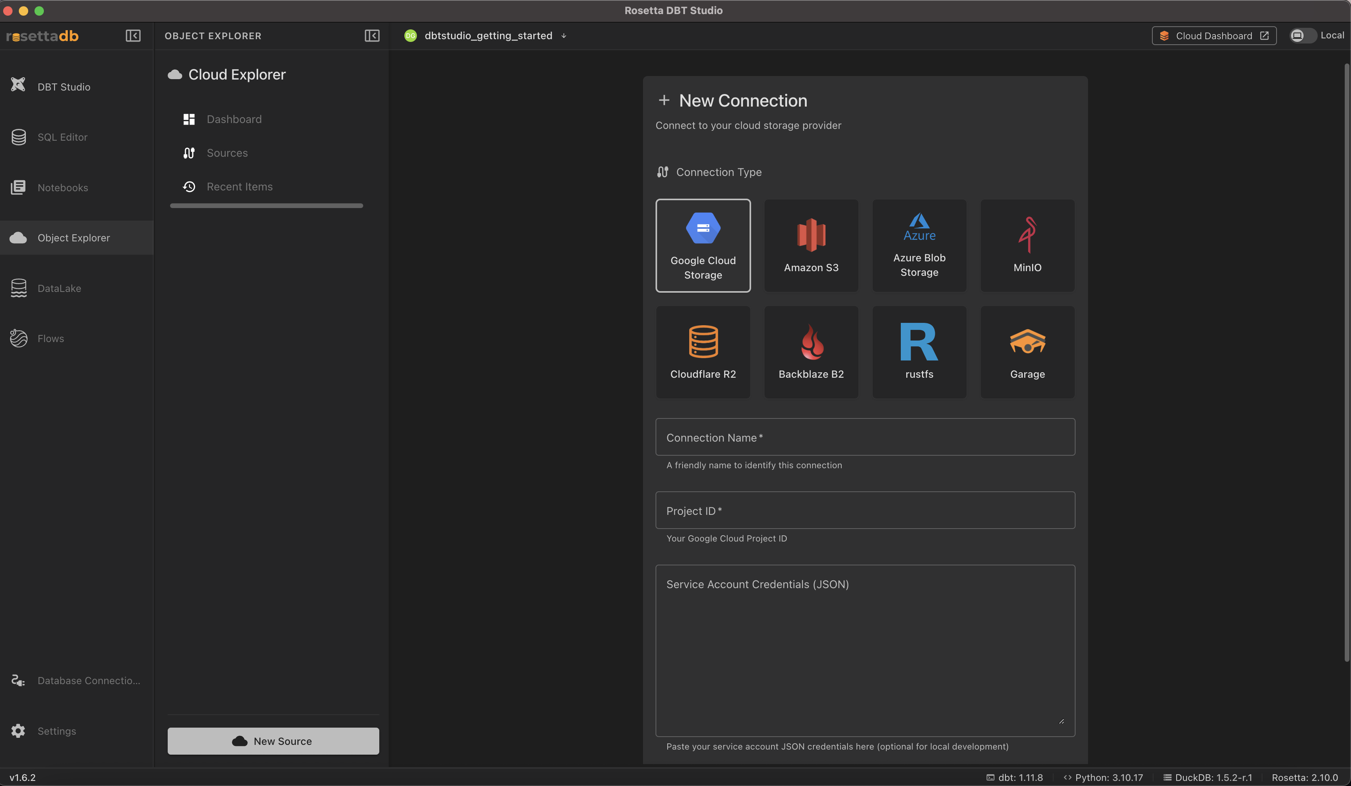
Task: Click the Python 3.10.17 status entry
Action: [x=1103, y=777]
